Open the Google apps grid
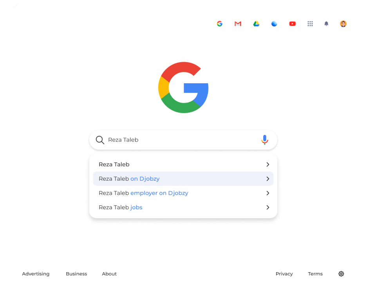This screenshot has height=305, width=376. tap(310, 24)
